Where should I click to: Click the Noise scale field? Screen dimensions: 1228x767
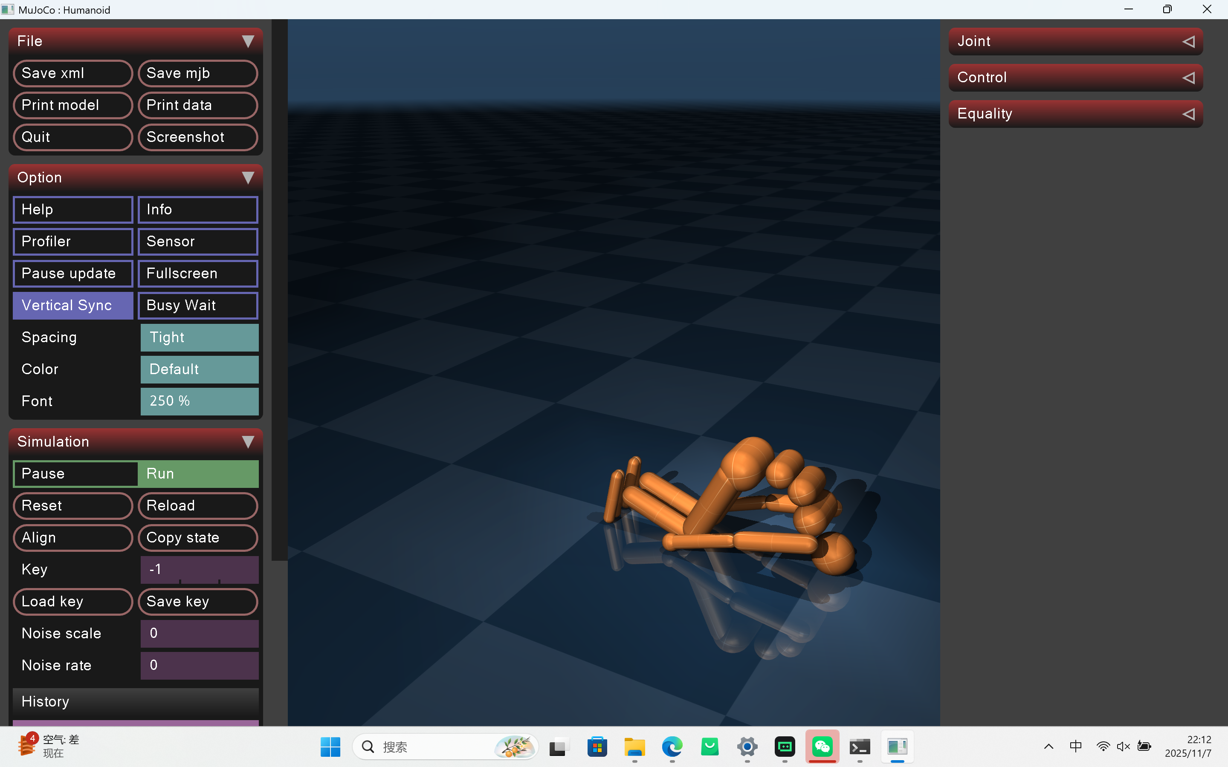[x=199, y=633]
